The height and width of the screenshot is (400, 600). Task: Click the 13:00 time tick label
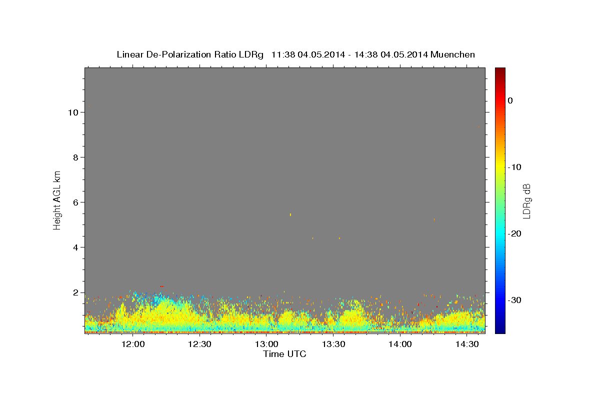266,344
